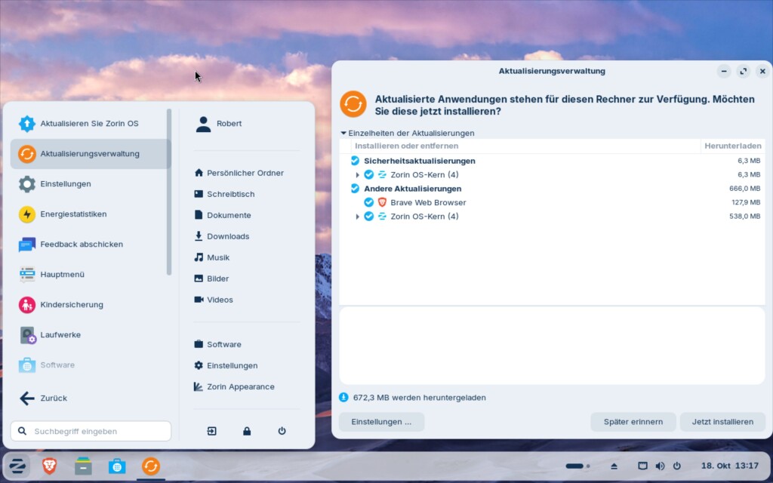Image resolution: width=773 pixels, height=483 pixels.
Task: Expand Zorin OS-Kern under security updates
Action: click(x=358, y=175)
